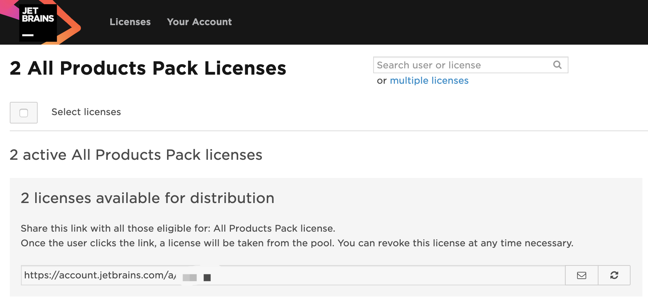This screenshot has height=300, width=648.
Task: Click the JetBrains logo
Action: click(38, 22)
